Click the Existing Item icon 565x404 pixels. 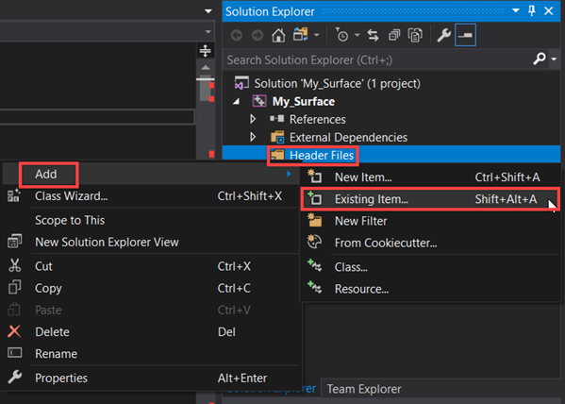[314, 198]
